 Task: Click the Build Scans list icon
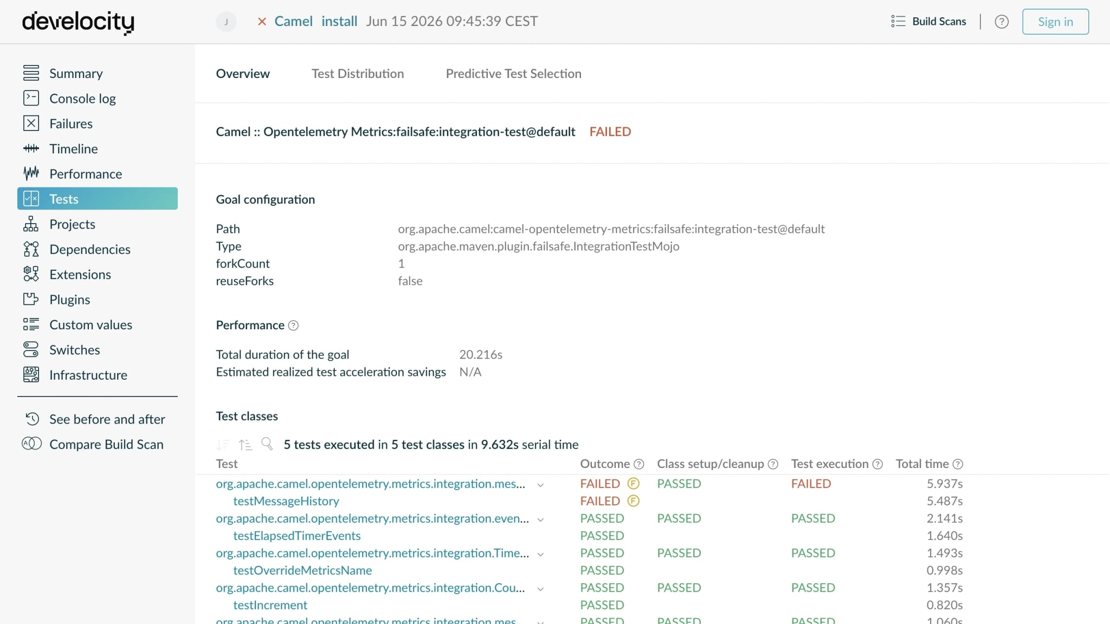898,21
